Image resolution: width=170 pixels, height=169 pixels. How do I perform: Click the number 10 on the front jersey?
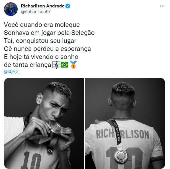(31, 160)
